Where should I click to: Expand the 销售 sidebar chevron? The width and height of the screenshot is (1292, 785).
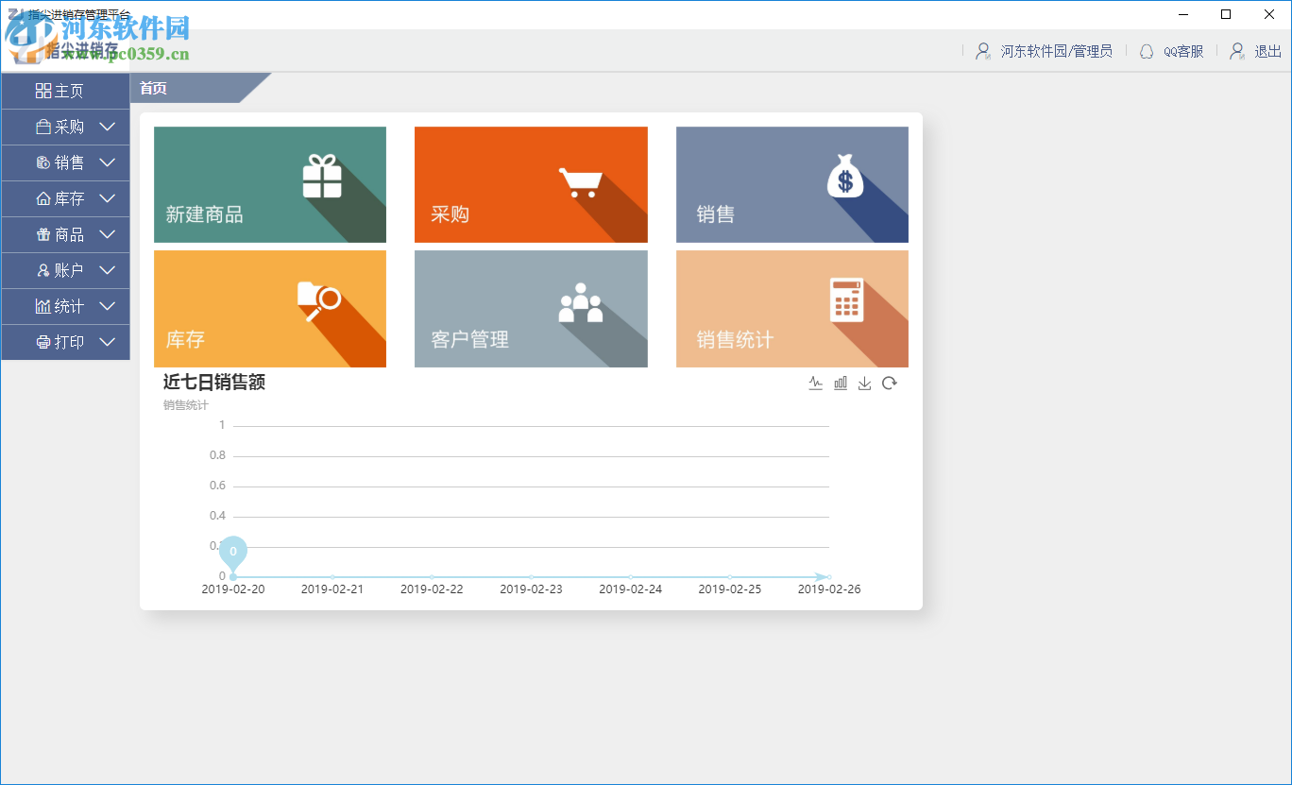coord(108,162)
